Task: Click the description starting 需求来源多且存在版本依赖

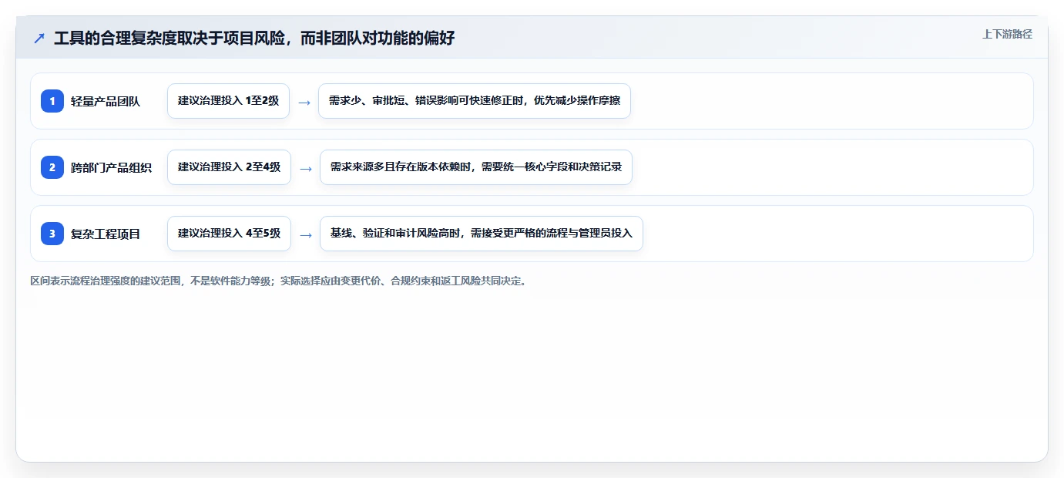Action: pyautogui.click(x=476, y=167)
